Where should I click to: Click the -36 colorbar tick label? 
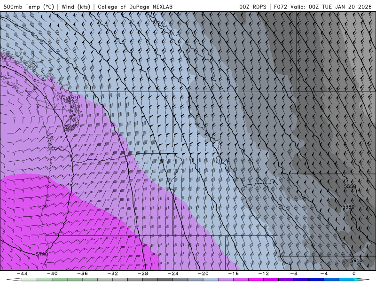pos(83,274)
